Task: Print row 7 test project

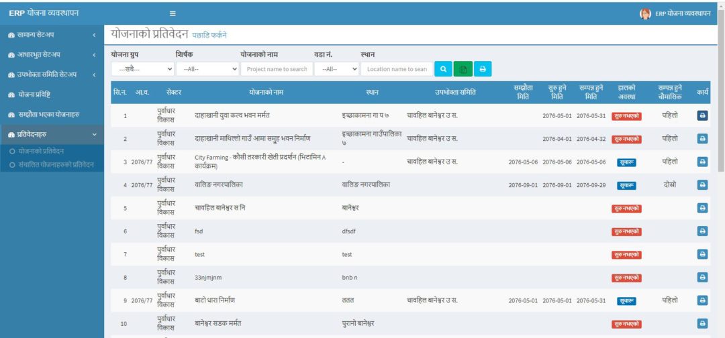Action: [702, 254]
